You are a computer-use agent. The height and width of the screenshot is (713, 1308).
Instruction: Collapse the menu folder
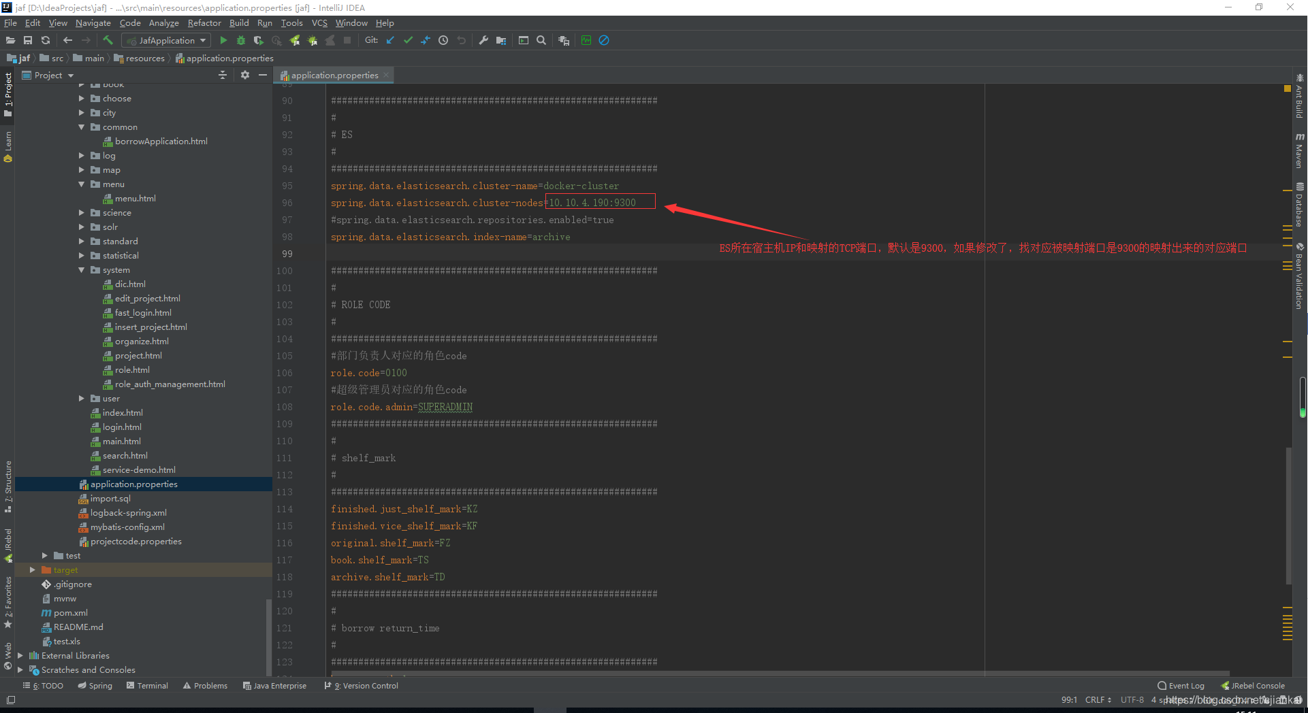(82, 184)
